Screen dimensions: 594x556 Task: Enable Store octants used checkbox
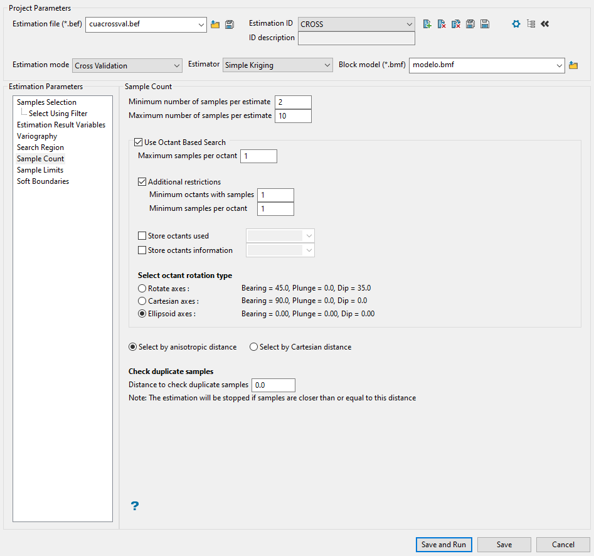pos(142,236)
